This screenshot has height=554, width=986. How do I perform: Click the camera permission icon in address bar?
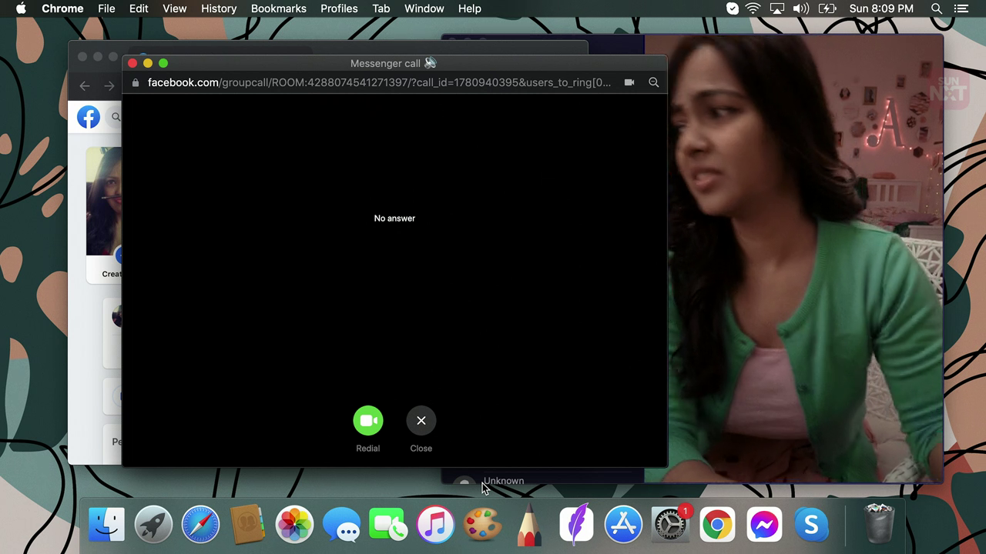[629, 82]
